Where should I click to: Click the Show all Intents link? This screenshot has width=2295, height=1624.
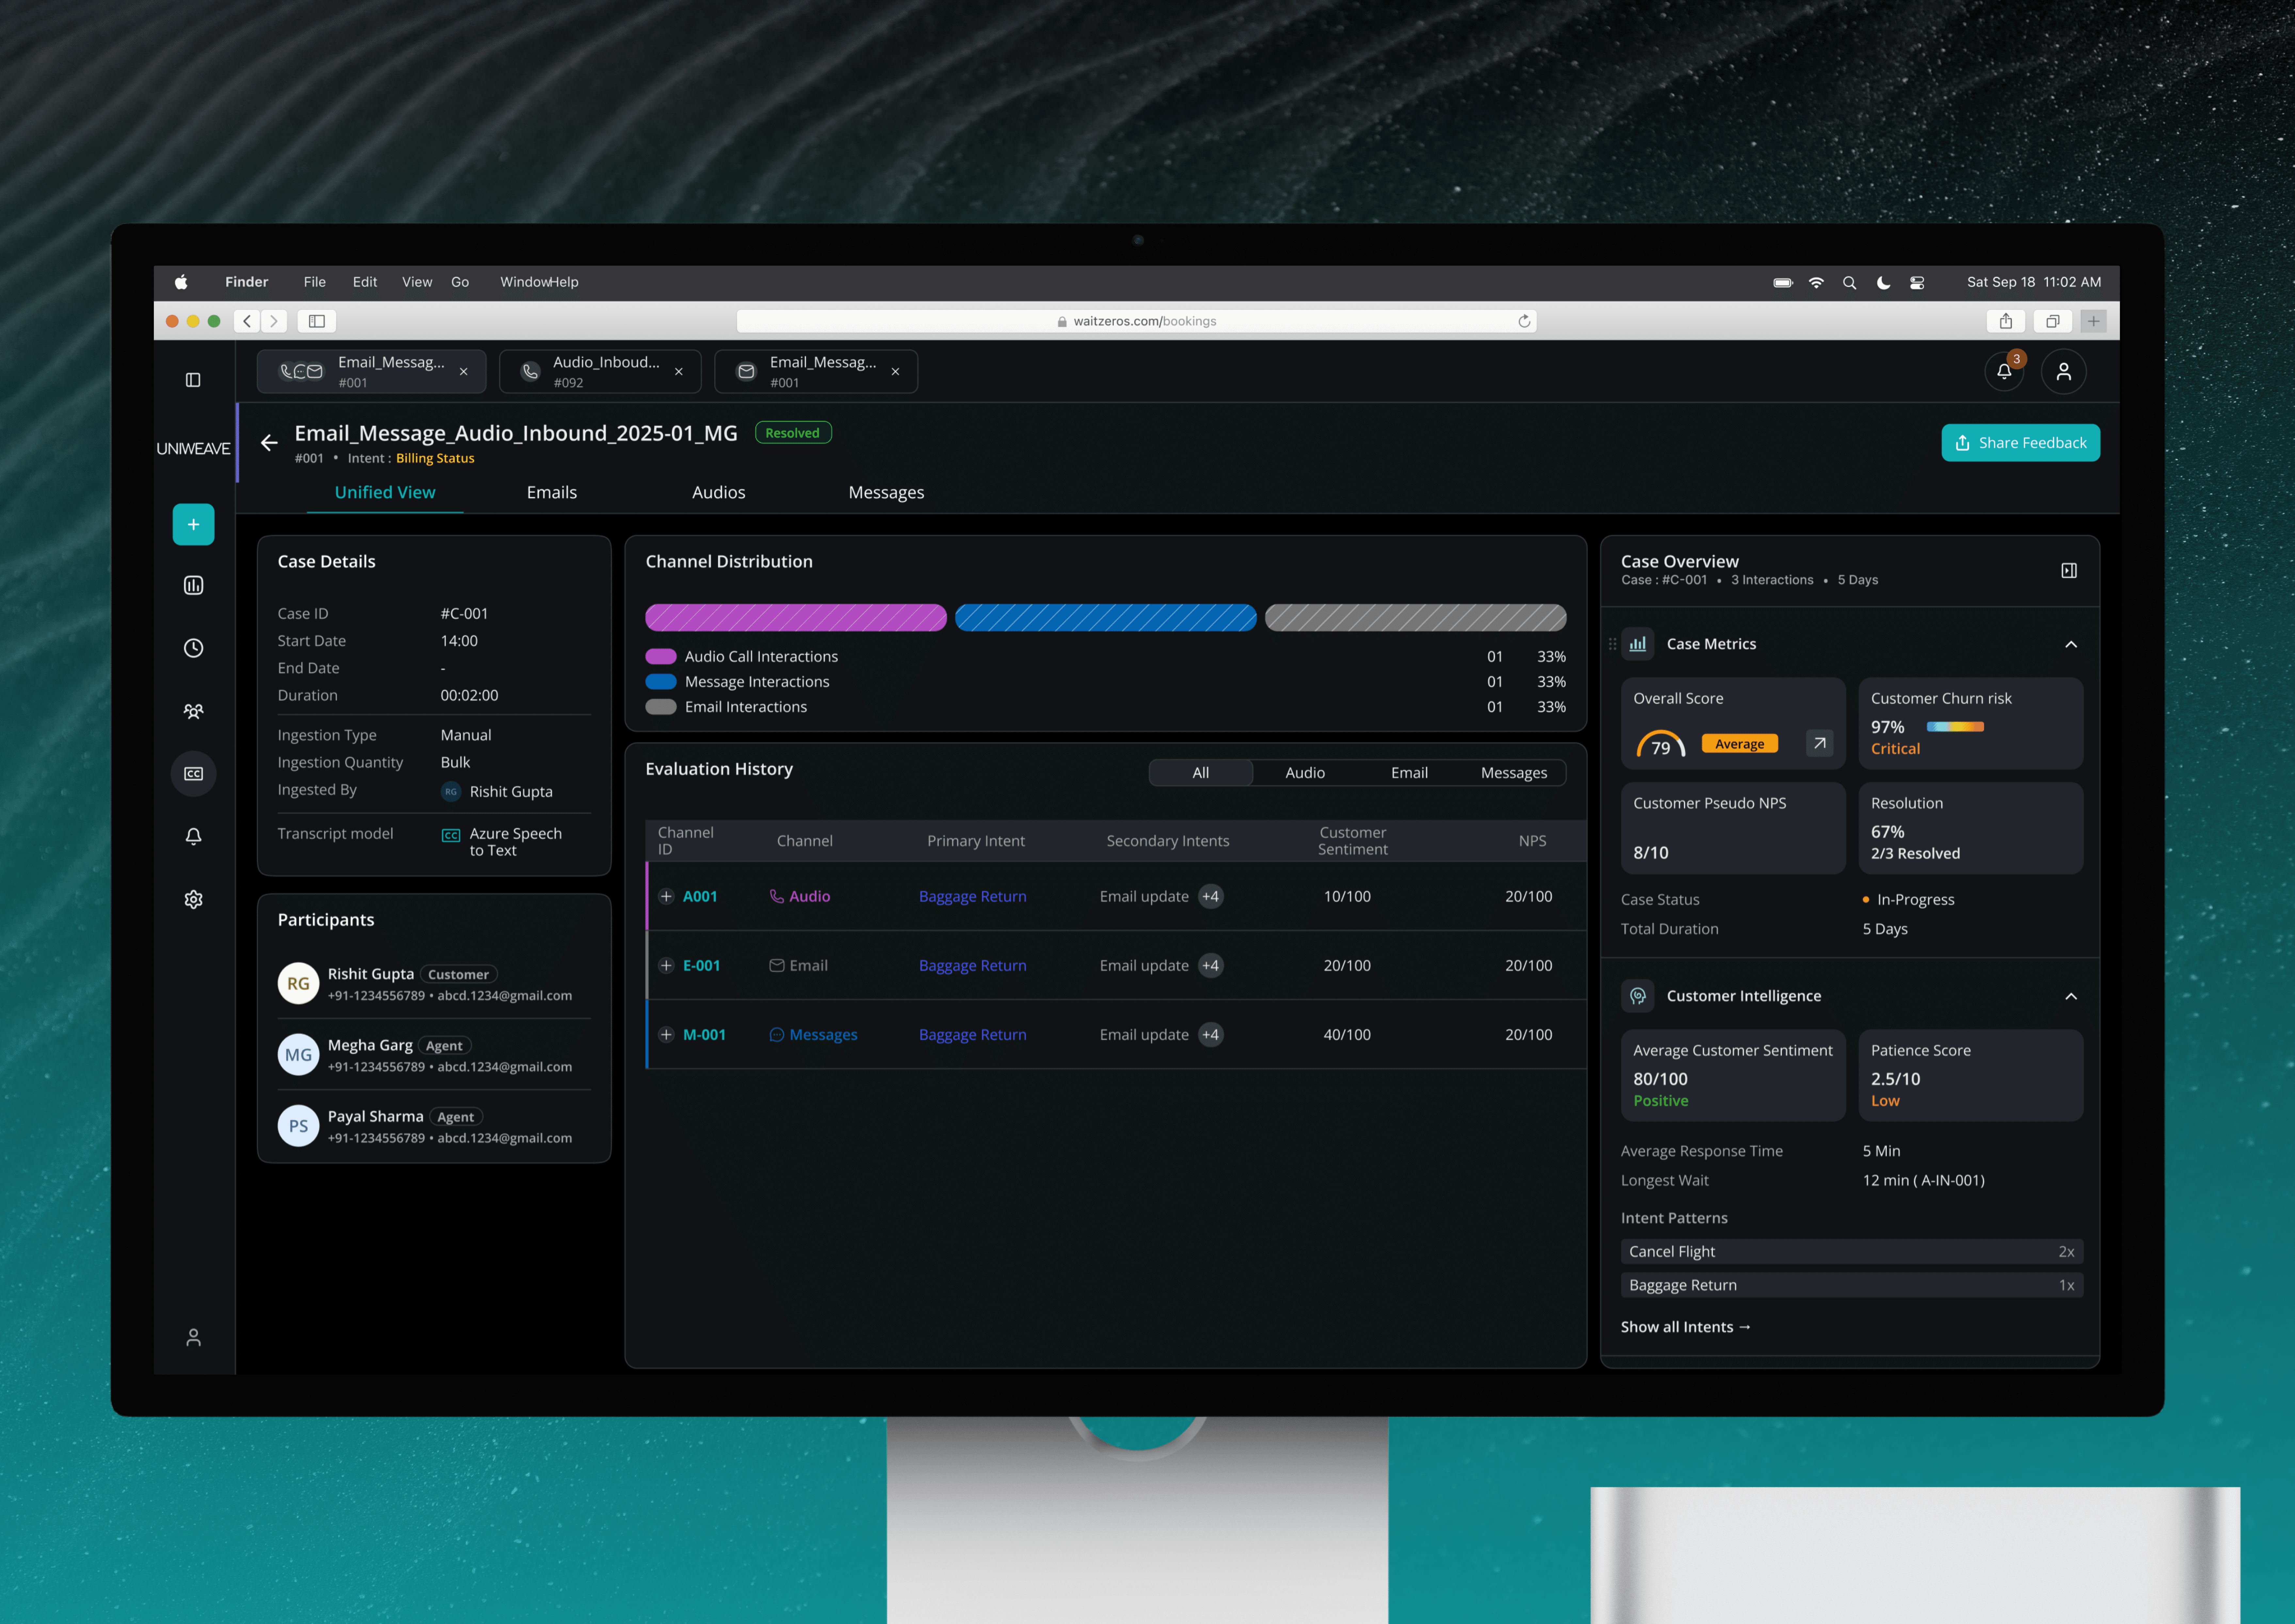click(x=1685, y=1327)
